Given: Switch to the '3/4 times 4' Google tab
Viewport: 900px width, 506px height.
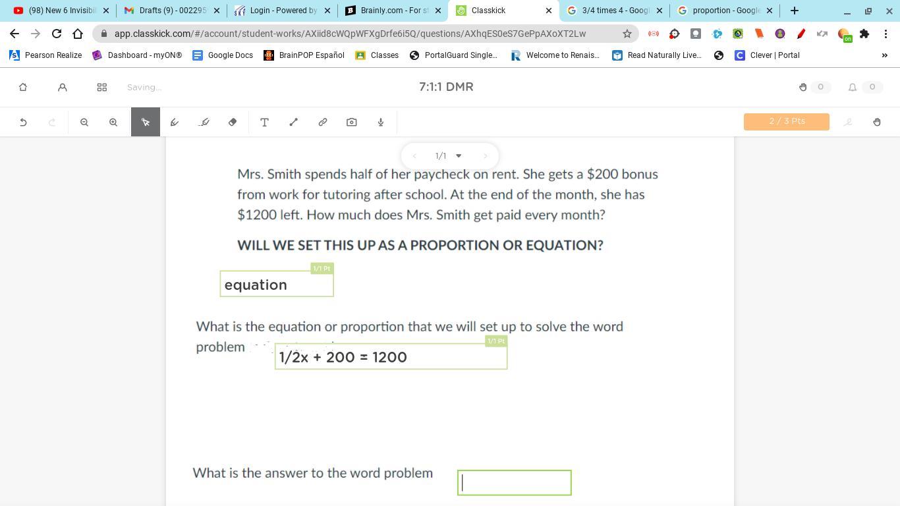Looking at the screenshot, I should pyautogui.click(x=615, y=11).
